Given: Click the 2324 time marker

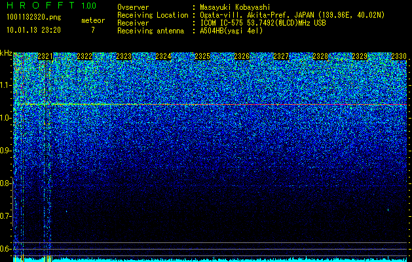Looking at the screenshot, I should [x=163, y=56].
